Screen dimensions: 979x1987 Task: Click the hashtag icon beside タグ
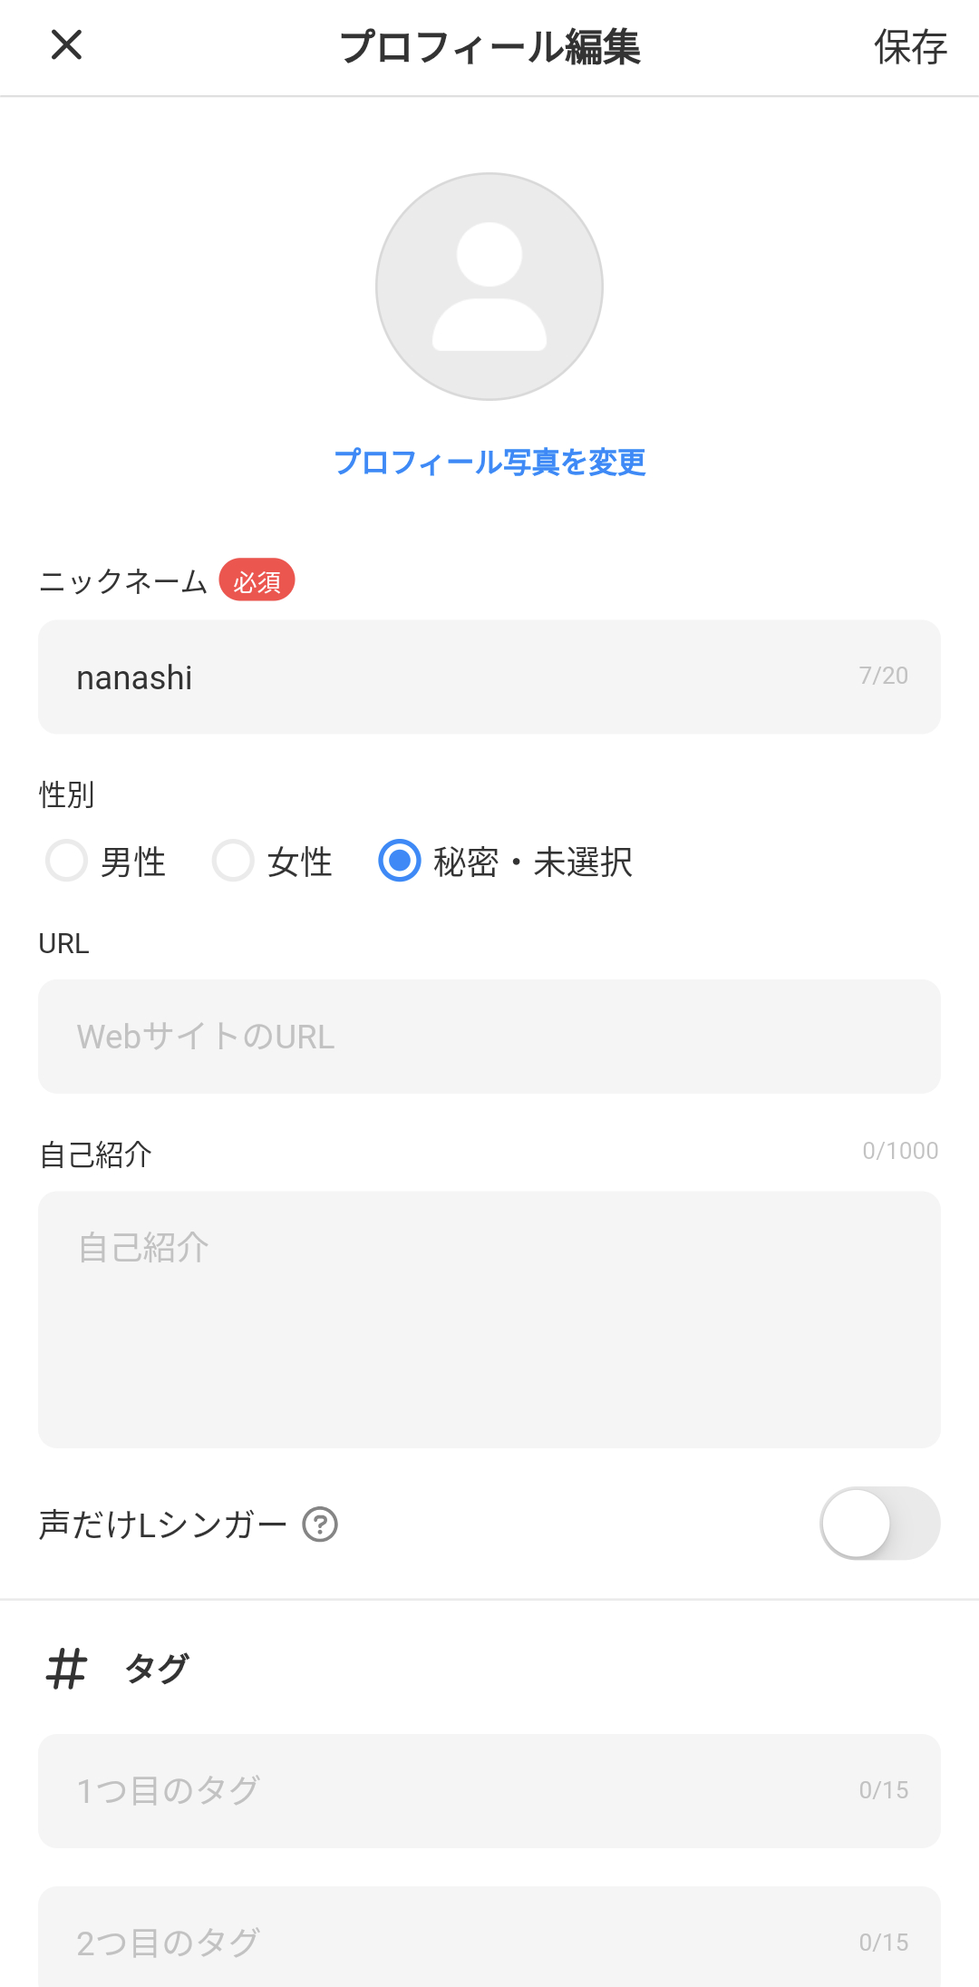tap(66, 1669)
